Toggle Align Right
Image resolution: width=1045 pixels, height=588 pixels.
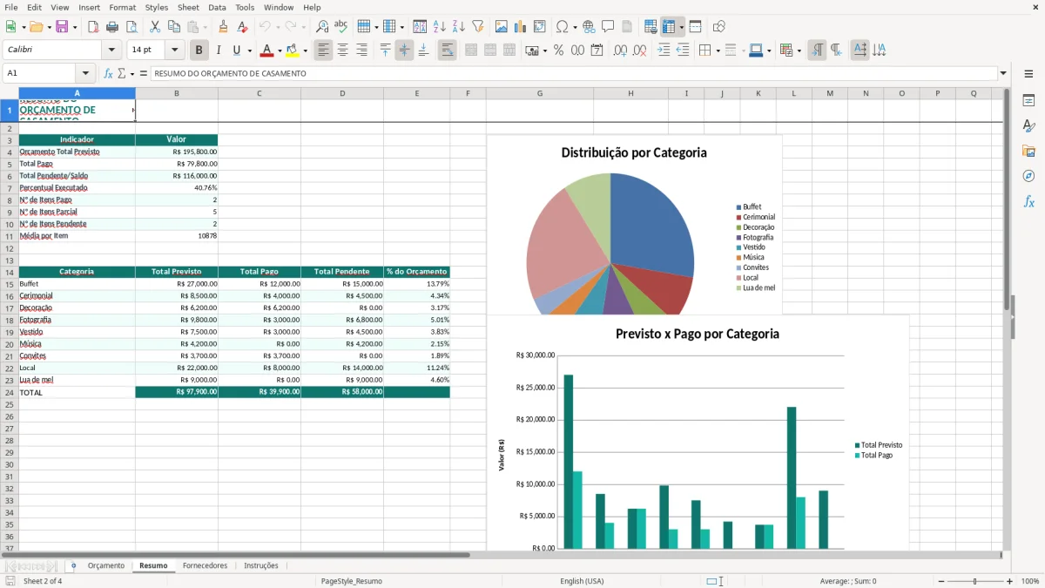361,51
